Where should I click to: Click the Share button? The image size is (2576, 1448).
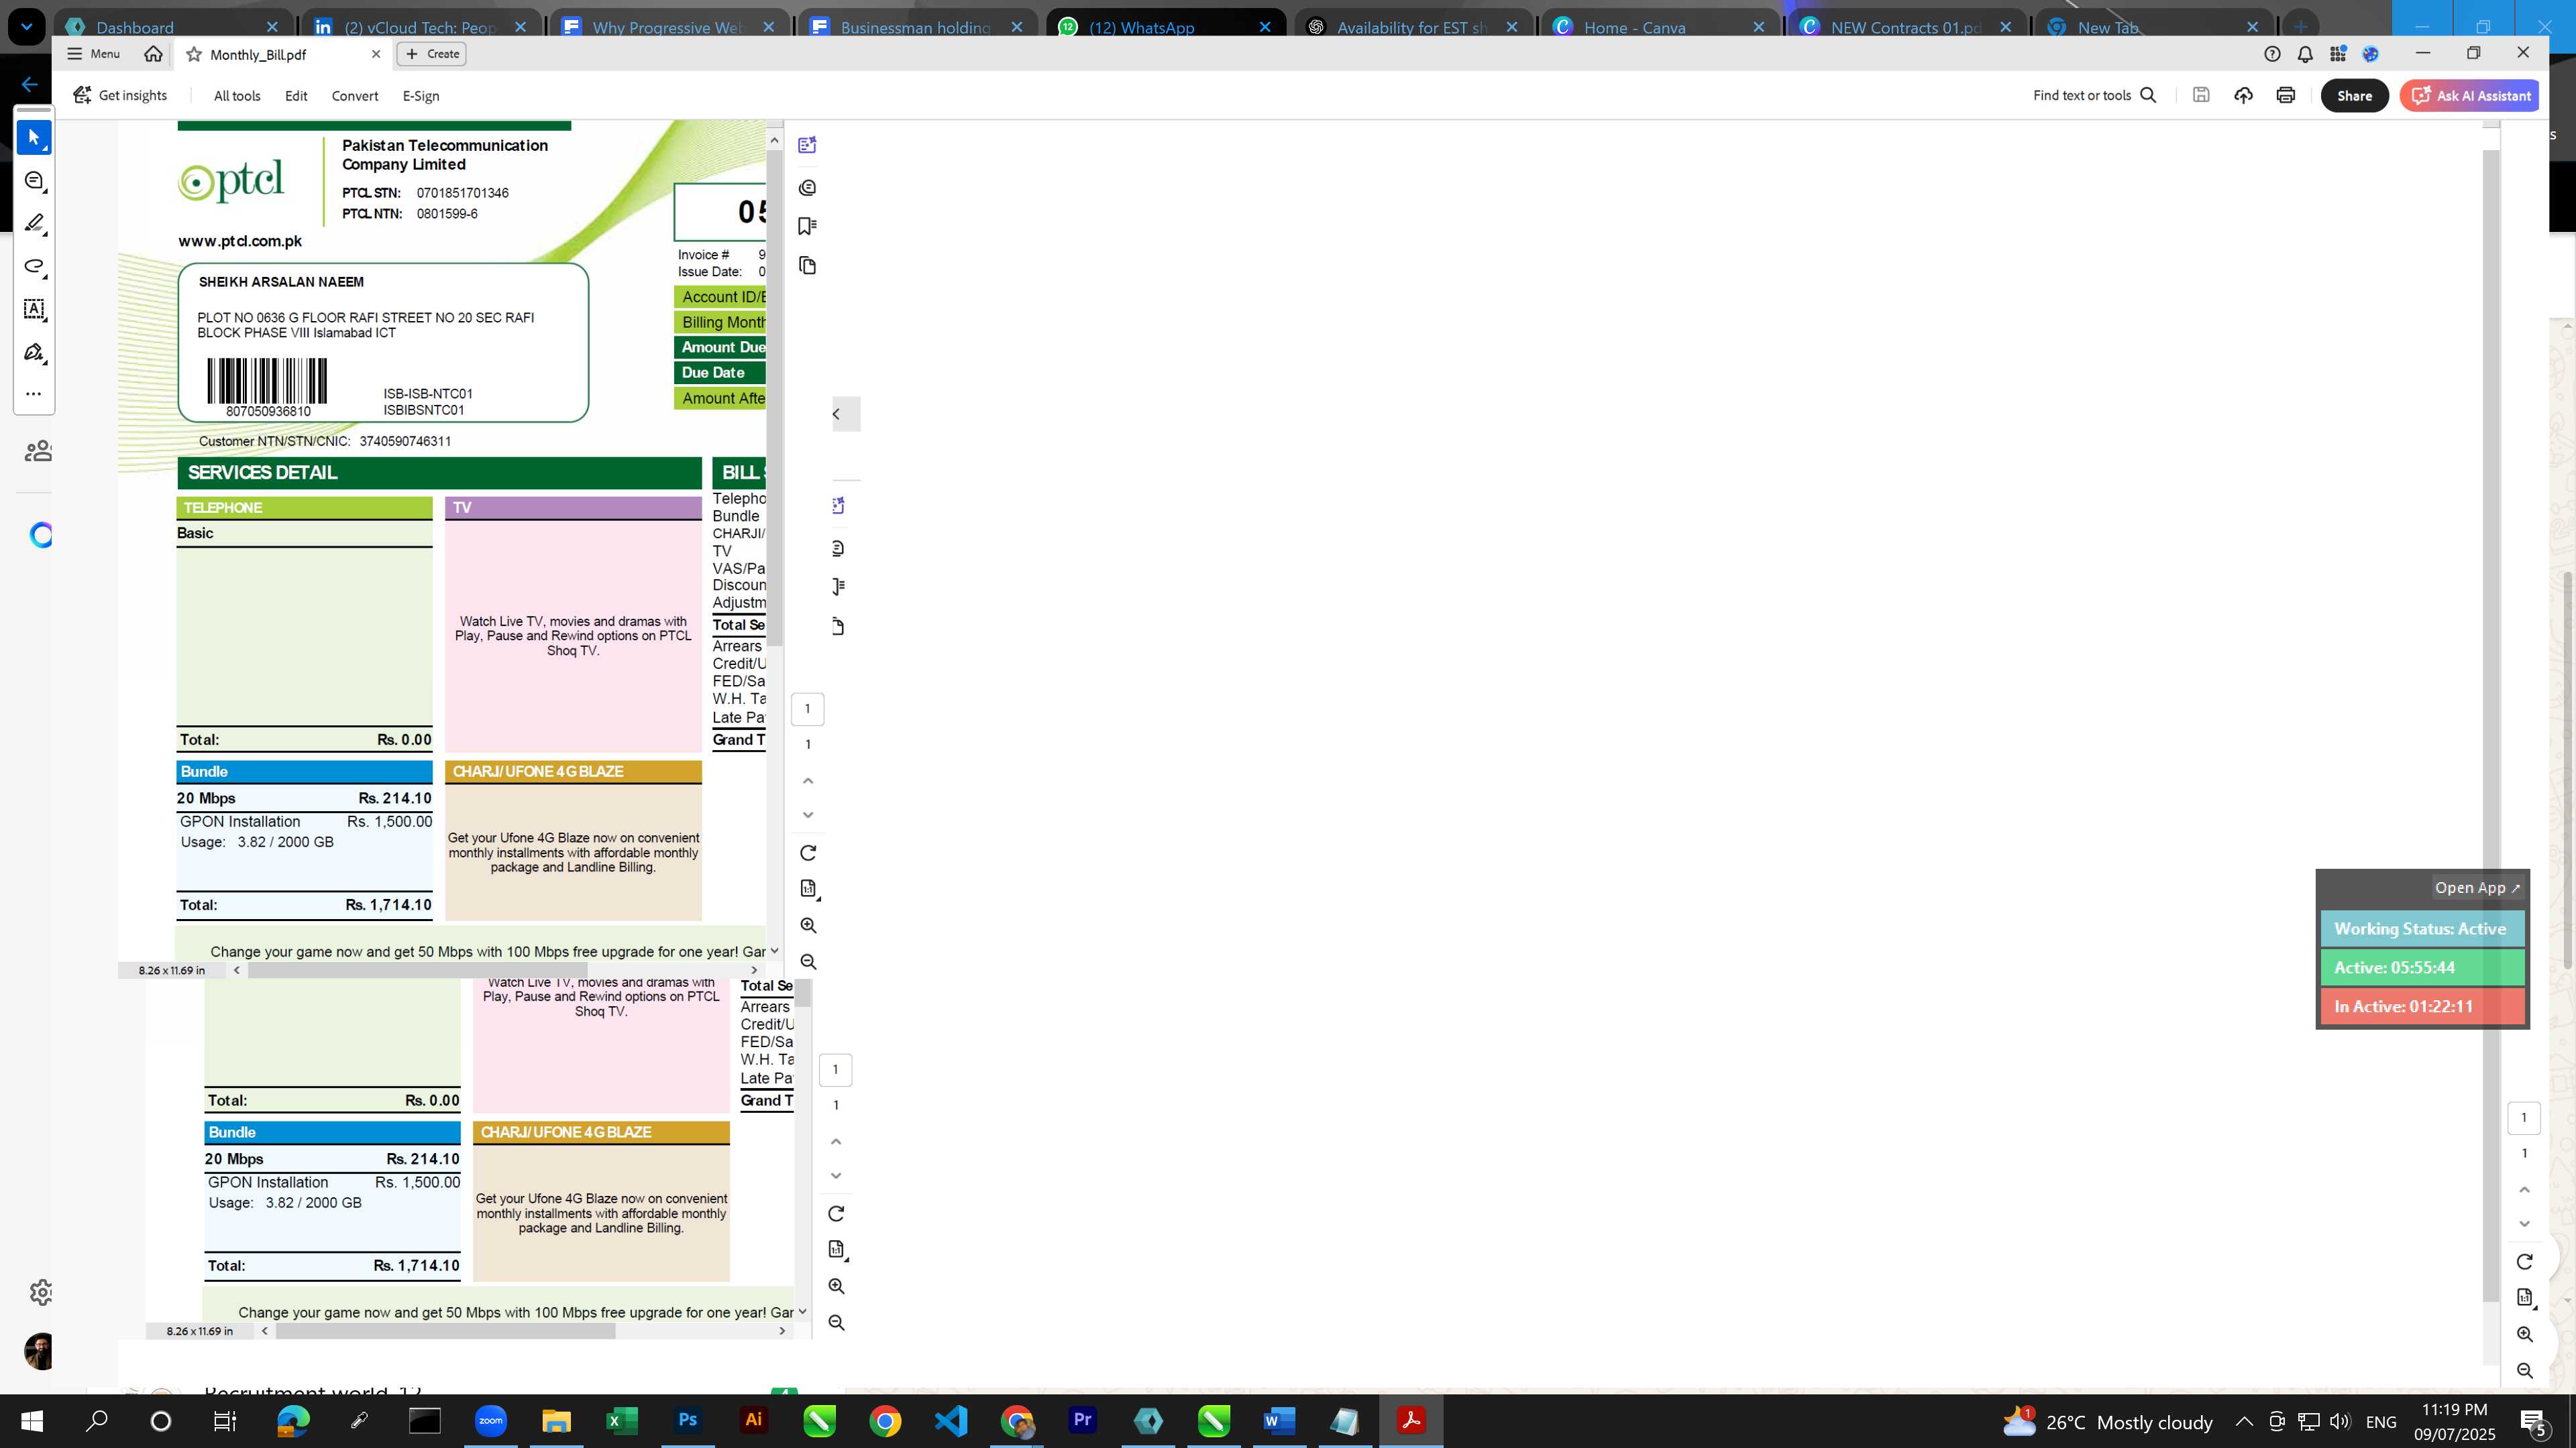(x=2354, y=96)
